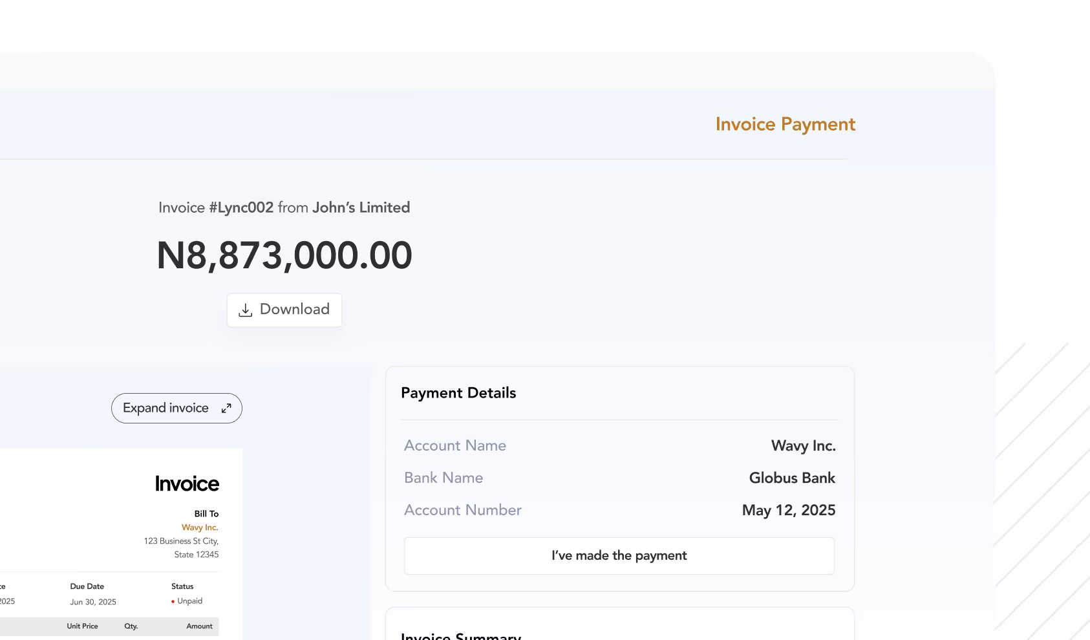This screenshot has width=1090, height=640.
Task: Click the download arrow icon
Action: pos(246,310)
